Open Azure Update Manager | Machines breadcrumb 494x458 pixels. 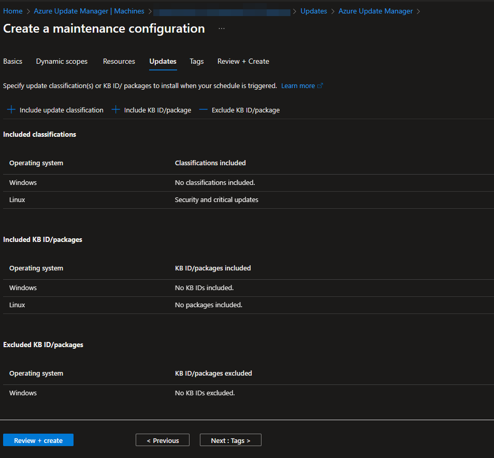(89, 11)
